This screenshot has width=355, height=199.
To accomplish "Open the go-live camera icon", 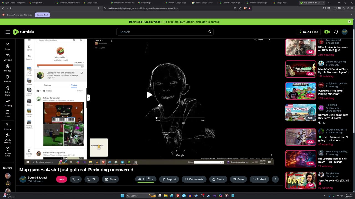I will click(327, 32).
